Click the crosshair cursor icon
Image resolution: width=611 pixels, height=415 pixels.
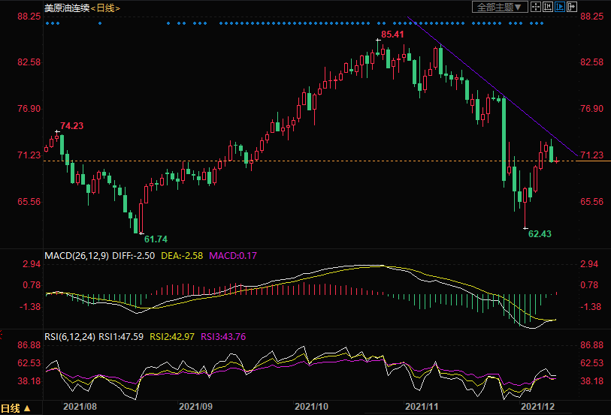click(536, 7)
